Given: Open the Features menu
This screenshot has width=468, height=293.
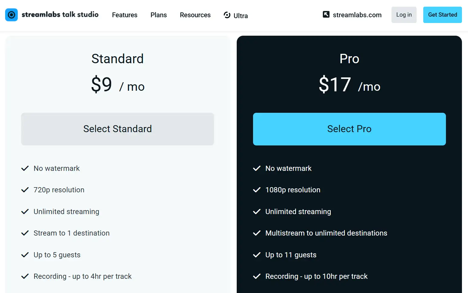Looking at the screenshot, I should point(125,15).
